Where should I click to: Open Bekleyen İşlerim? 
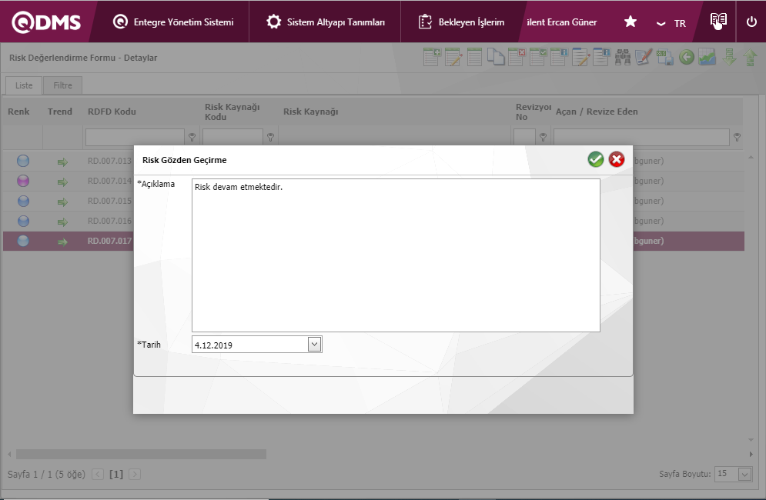[x=461, y=22]
